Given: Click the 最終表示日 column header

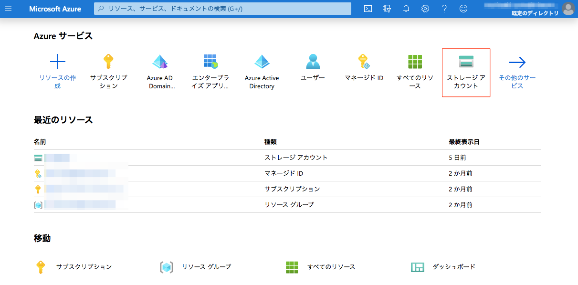Looking at the screenshot, I should (464, 142).
